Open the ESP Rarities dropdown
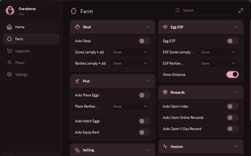 click(x=218, y=63)
